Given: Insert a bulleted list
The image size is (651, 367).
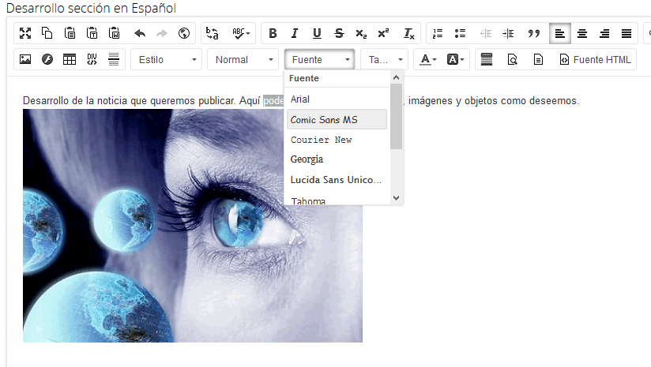Looking at the screenshot, I should coord(460,33).
